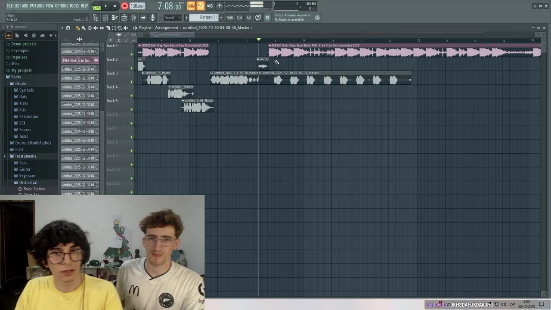Select the Slip tool in playlist toolbar

(102, 28)
